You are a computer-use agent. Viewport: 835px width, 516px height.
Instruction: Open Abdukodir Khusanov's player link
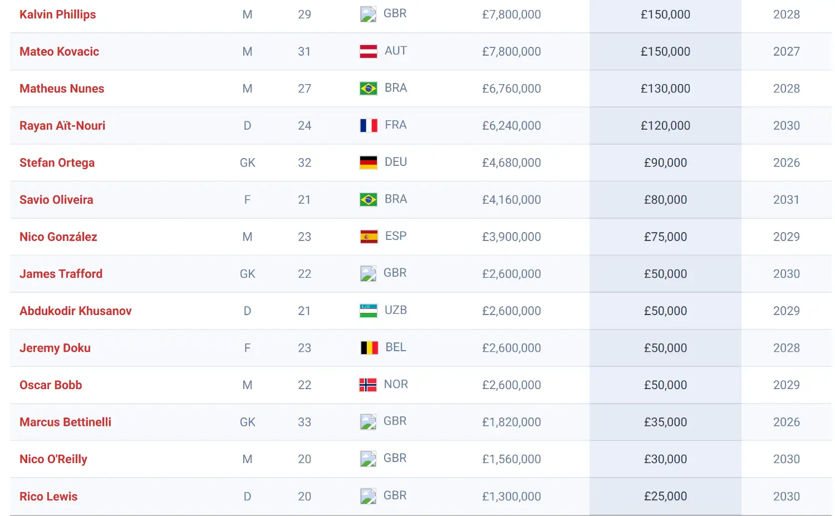tap(75, 311)
